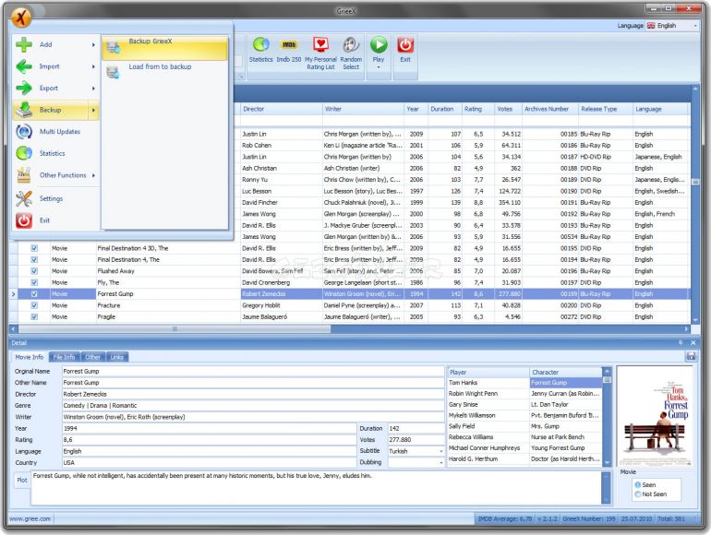Sort by the Year column header
Image resolution: width=711 pixels, height=535 pixels.
(x=416, y=109)
